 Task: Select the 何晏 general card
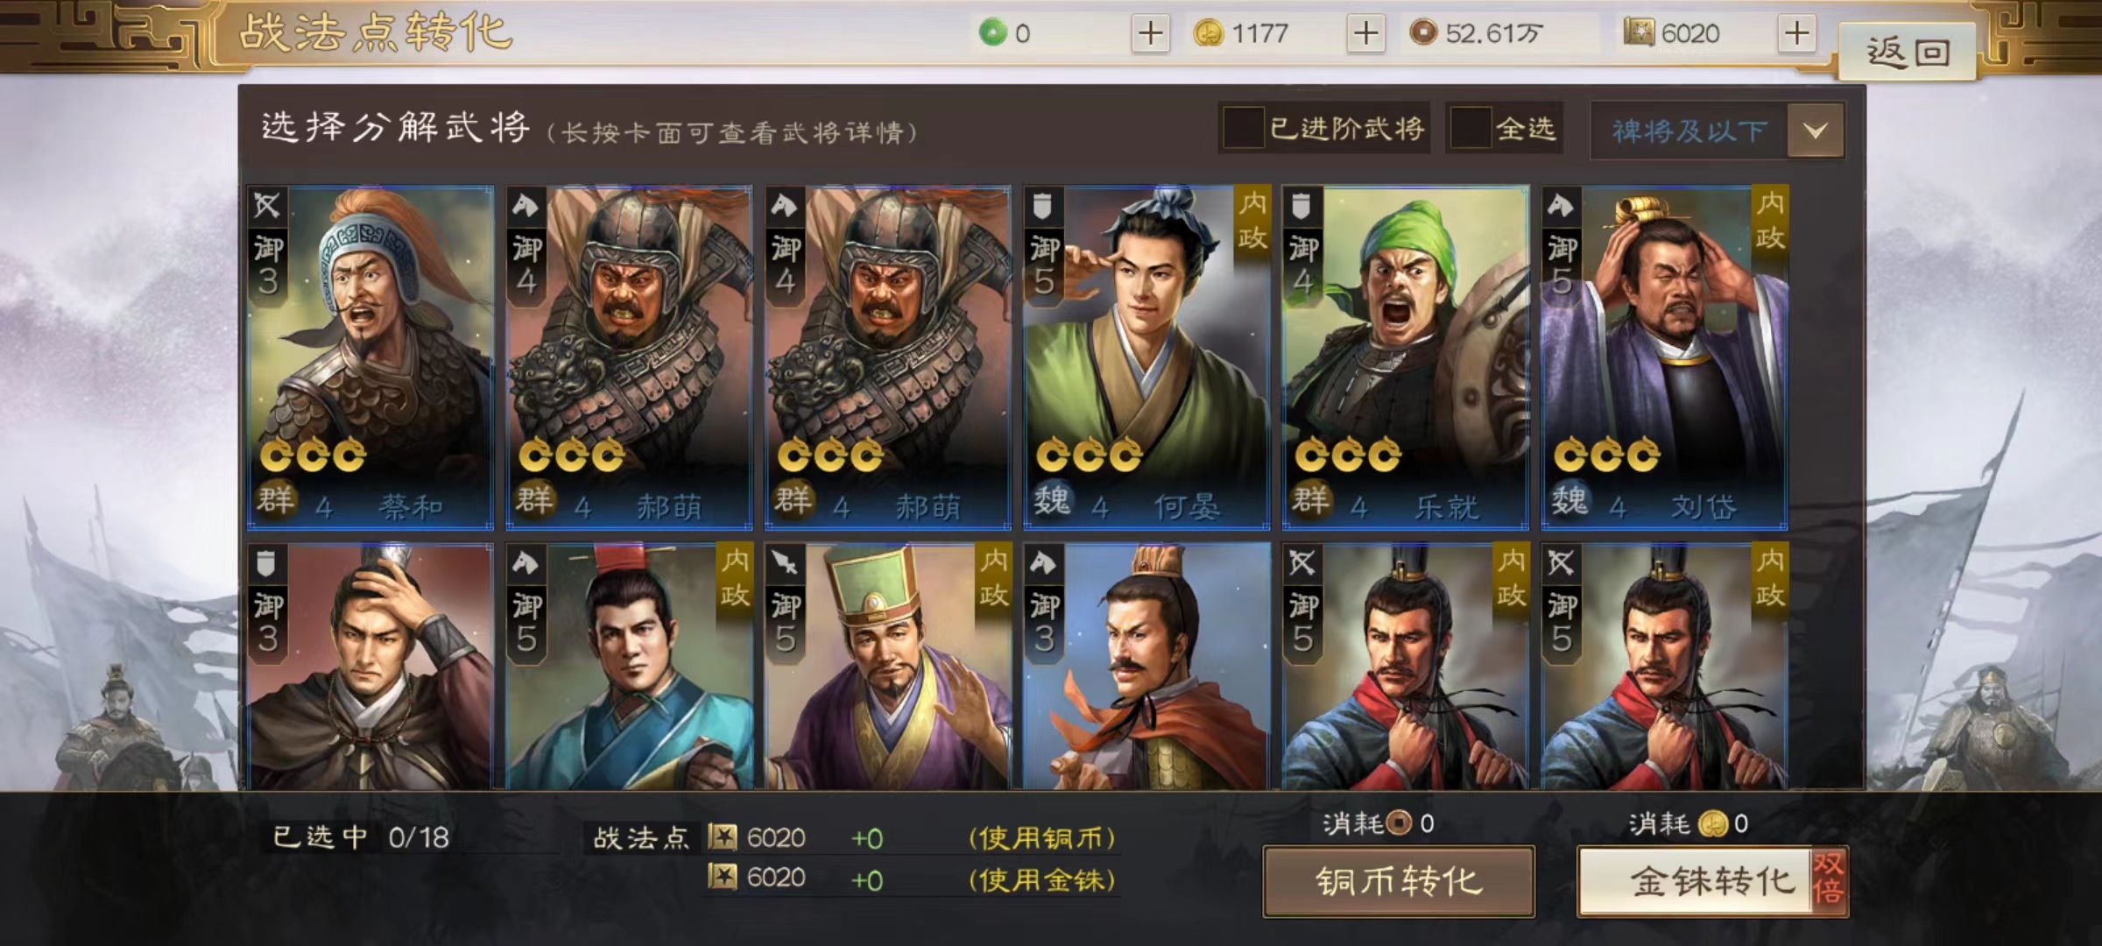point(1146,357)
